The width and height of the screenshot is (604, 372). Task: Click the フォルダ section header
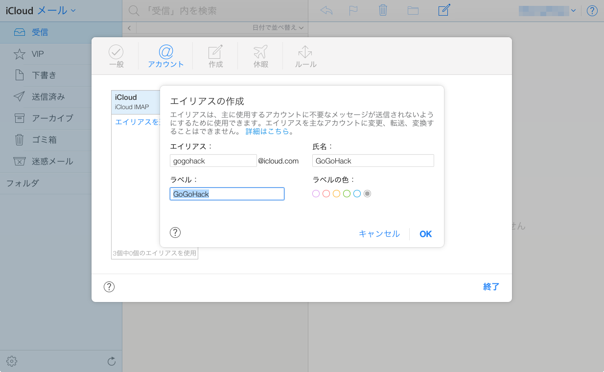23,184
